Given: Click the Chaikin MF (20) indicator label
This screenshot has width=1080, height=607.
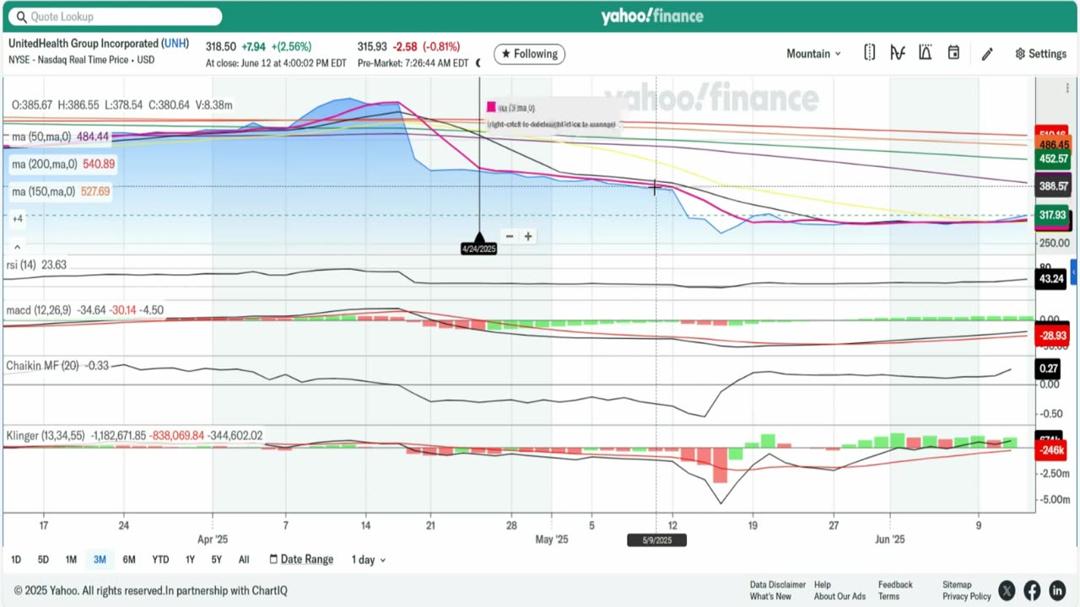Looking at the screenshot, I should [57, 366].
